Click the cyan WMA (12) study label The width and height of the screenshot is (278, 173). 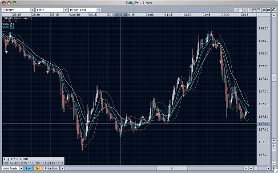click(9, 28)
